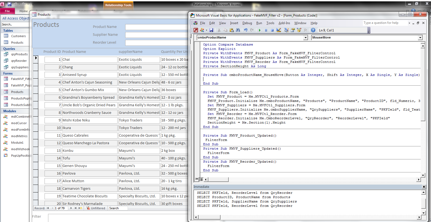The width and height of the screenshot is (431, 222).
Task: Click blue Help question mark icon
Action: click(x=313, y=30)
